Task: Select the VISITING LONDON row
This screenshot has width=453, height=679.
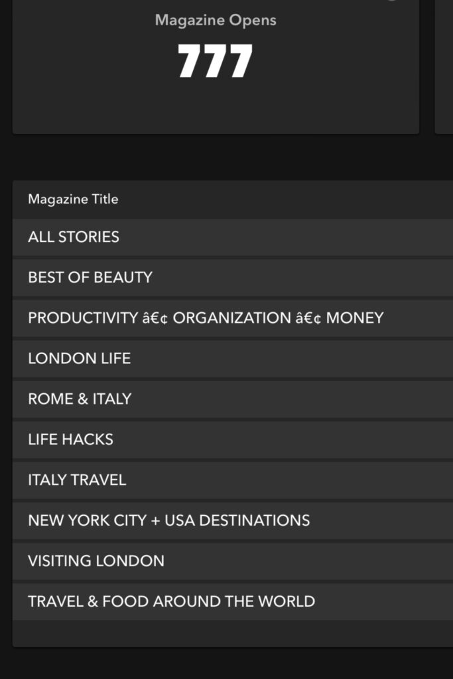Action: pyautogui.click(x=233, y=561)
